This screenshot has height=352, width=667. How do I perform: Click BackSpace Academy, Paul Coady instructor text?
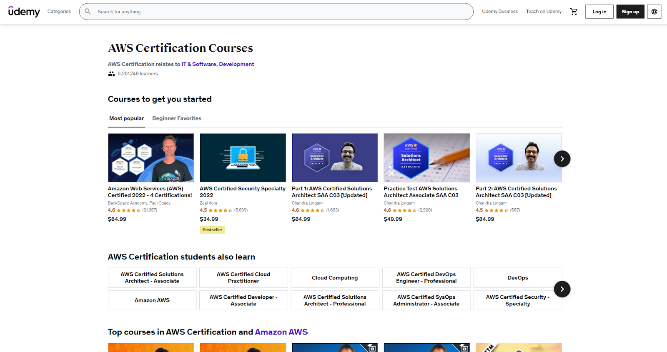pyautogui.click(x=139, y=203)
